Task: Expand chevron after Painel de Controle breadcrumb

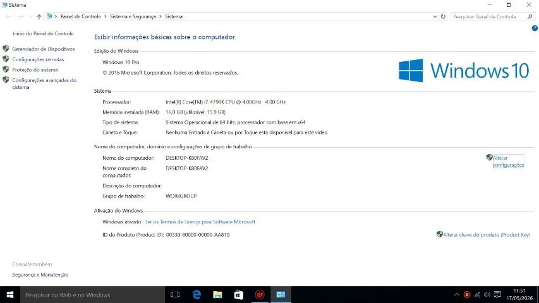Action: [105, 16]
